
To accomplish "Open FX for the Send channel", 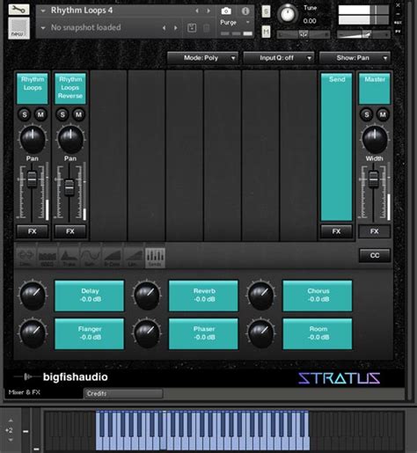I will click(336, 231).
